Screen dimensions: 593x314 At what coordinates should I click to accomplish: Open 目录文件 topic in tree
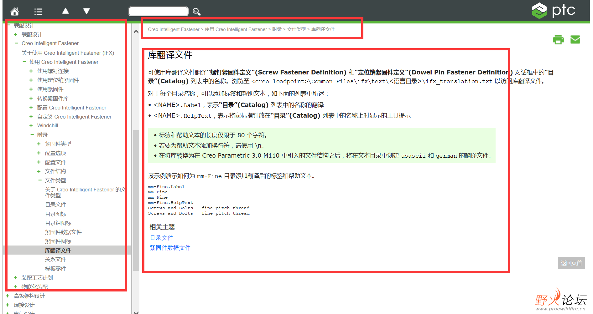[55, 205]
